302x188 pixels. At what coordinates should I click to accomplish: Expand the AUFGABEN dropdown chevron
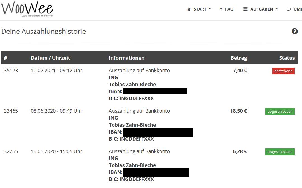(277, 9)
